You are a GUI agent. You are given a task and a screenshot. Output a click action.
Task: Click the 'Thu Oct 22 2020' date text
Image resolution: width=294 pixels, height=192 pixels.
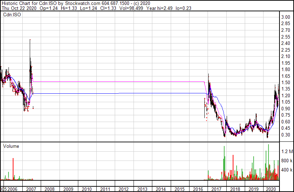pyautogui.click(x=19, y=8)
